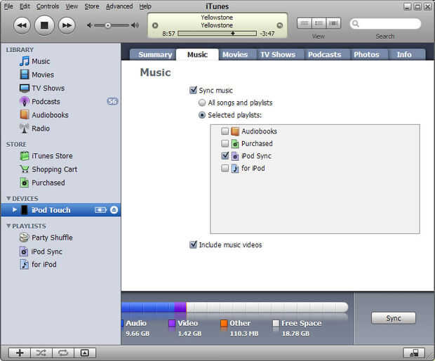Open the Advanced menu
Viewport: 435px width, 361px height.
[x=119, y=6]
